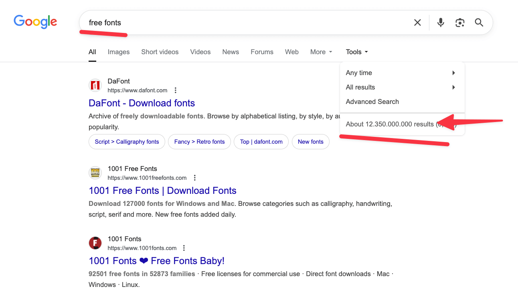The height and width of the screenshot is (299, 518).
Task: Click 'About 12.350.000.000 results' text
Action: point(390,124)
